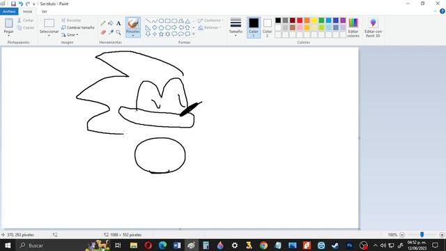Expand the Pegar dropdown arrow
Image resolution: width=446 pixels, height=251 pixels.
tap(9, 36)
